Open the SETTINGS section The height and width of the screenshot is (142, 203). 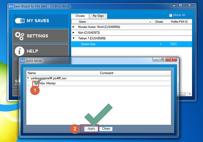click(x=41, y=36)
